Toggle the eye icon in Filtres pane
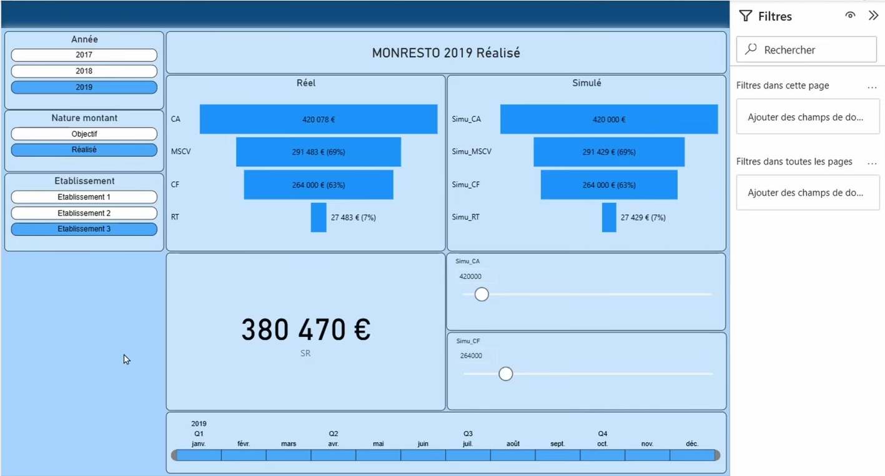This screenshot has width=885, height=476. pyautogui.click(x=850, y=16)
